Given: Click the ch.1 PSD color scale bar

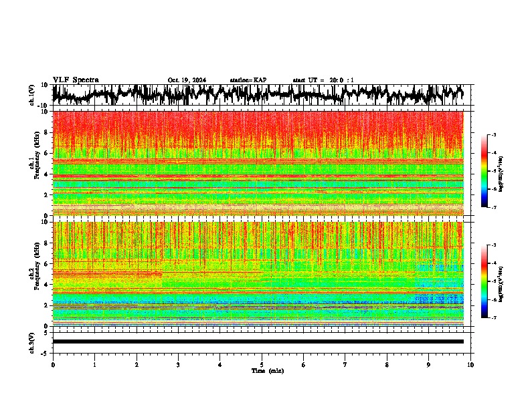Looking at the screenshot, I should tap(484, 171).
